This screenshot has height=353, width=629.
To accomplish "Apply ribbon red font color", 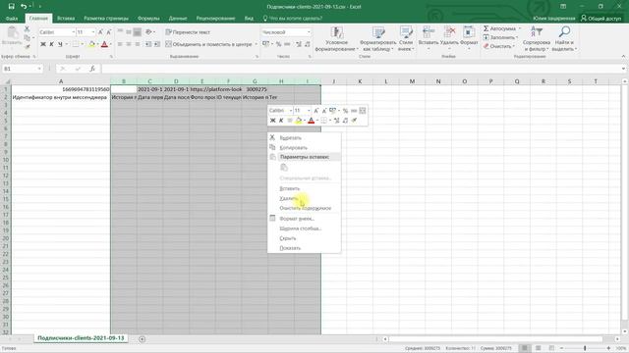I will 104,44.
